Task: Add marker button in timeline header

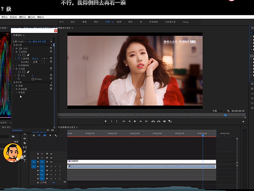Action: [x=50, y=135]
